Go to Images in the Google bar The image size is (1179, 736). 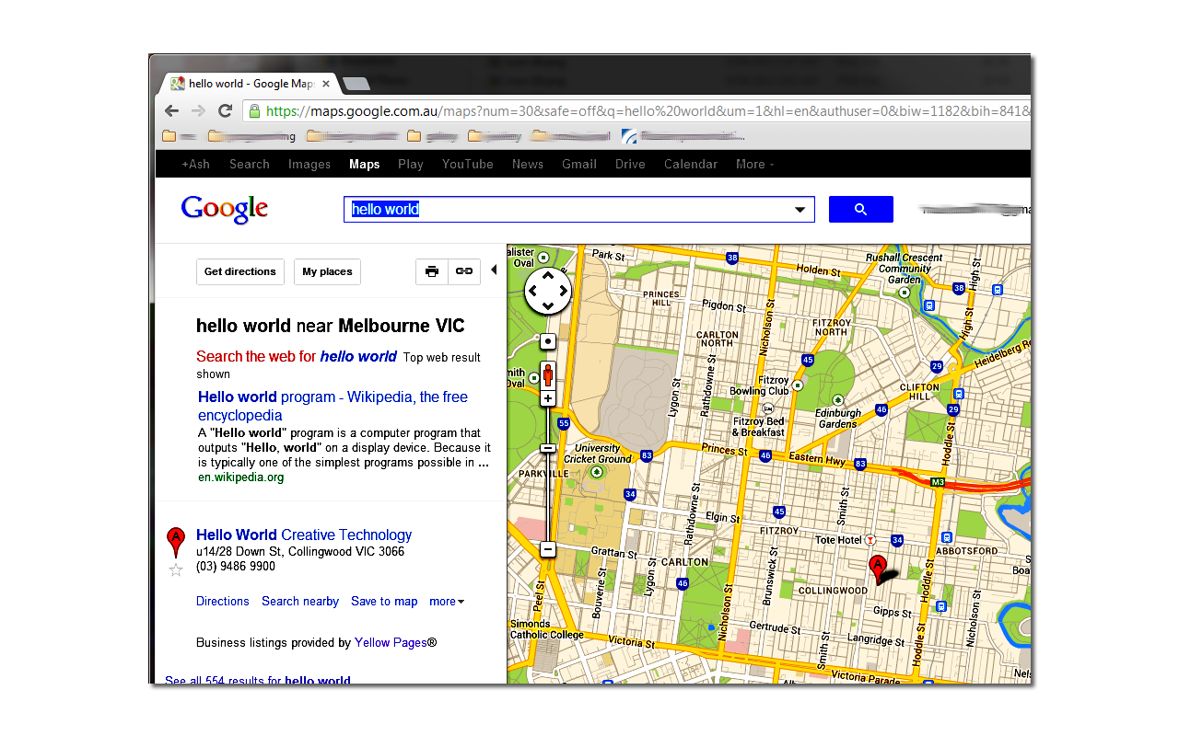(309, 164)
